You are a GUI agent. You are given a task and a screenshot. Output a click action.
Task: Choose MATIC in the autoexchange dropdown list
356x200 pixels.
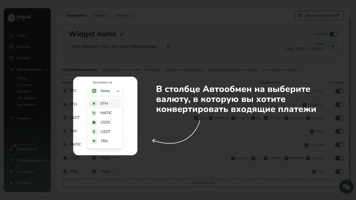coord(105,113)
